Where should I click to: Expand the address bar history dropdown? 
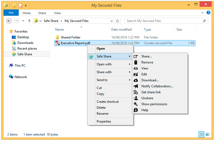point(112,21)
